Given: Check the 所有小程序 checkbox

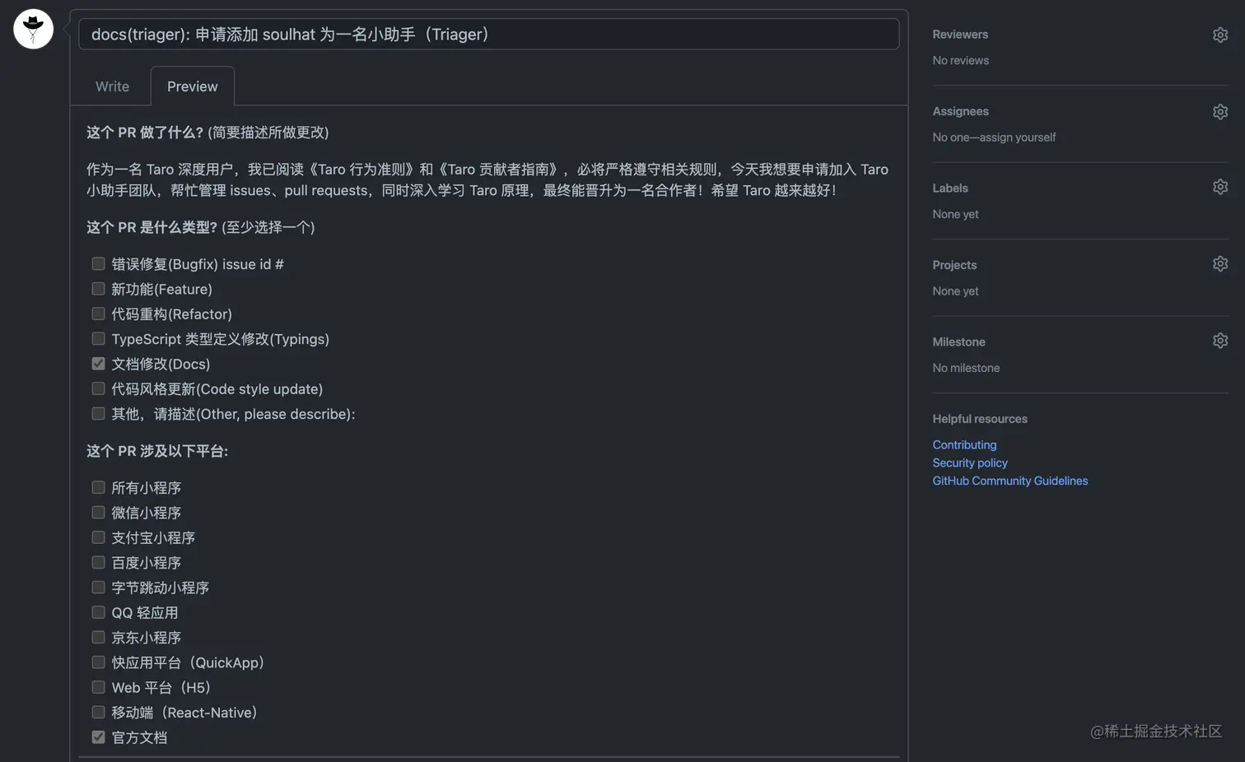Looking at the screenshot, I should coord(98,487).
